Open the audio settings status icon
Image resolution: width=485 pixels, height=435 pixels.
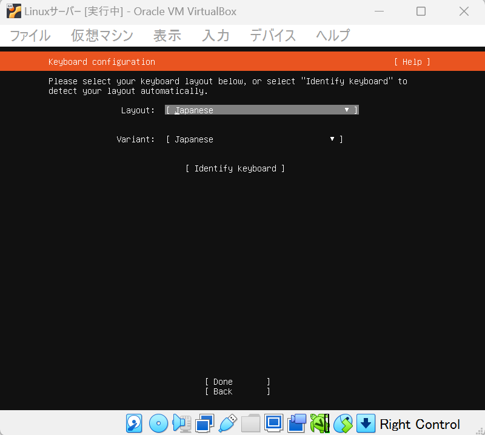182,423
